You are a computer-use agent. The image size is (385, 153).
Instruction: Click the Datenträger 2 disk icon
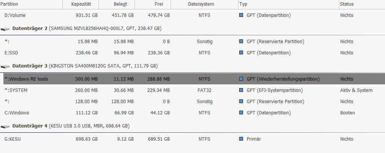pos(5,29)
